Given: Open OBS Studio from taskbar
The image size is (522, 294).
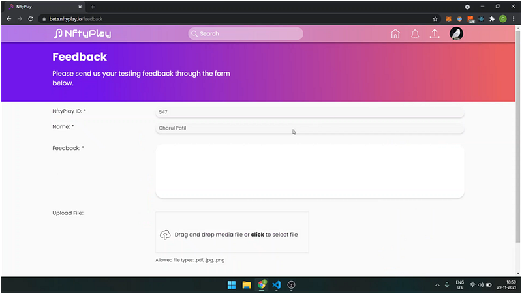Looking at the screenshot, I should click(291, 285).
